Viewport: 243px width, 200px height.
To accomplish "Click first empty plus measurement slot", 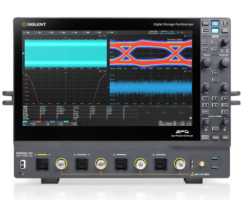I will (147, 112).
